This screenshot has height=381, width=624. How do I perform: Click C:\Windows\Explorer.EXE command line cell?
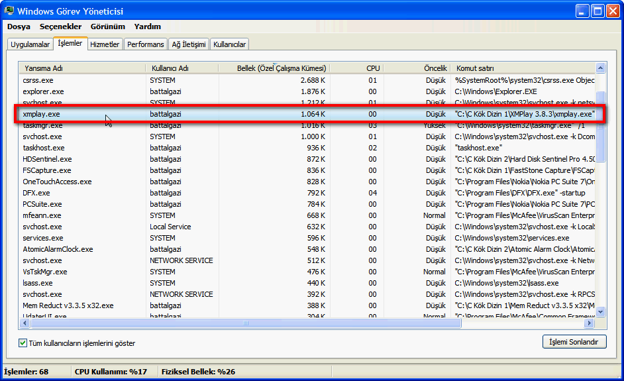point(496,91)
